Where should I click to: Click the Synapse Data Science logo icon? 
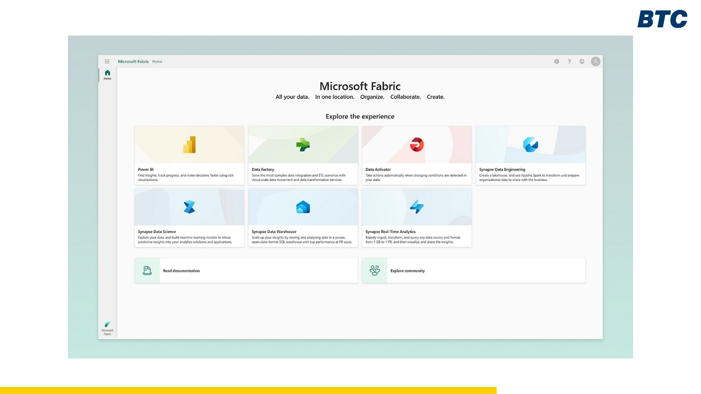(x=189, y=207)
